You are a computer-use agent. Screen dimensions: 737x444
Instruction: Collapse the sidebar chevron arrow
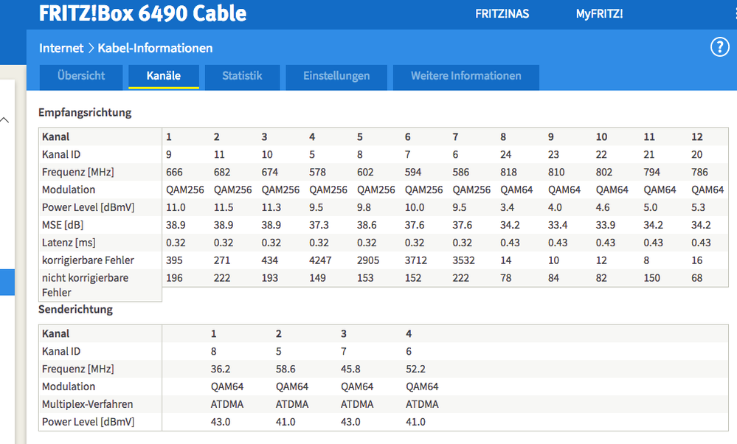pos(4,120)
